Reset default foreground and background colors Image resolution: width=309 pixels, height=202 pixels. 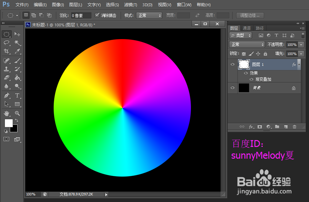6,131
